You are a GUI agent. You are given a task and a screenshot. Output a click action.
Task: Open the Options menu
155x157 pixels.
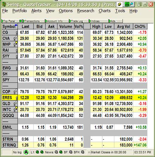click(66, 11)
